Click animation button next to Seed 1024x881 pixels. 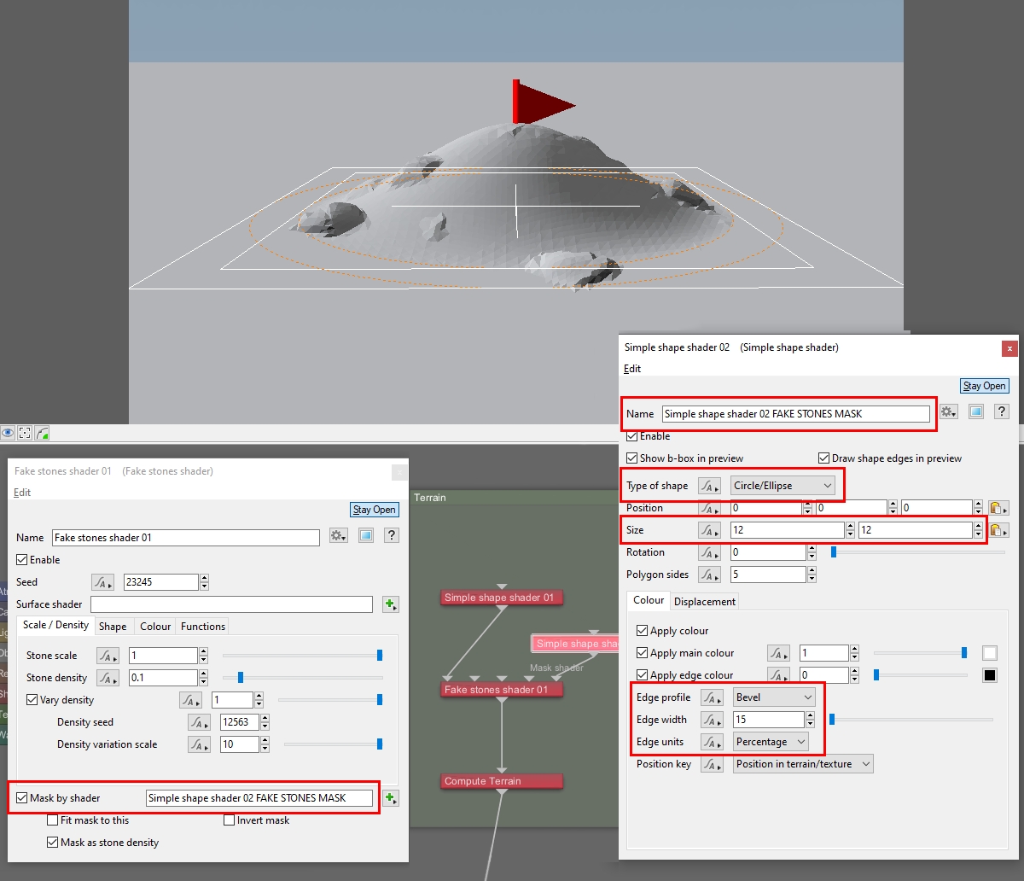(103, 582)
